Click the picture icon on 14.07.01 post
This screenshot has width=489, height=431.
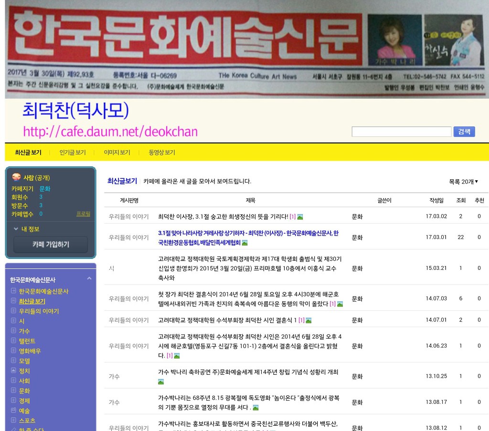308,320
